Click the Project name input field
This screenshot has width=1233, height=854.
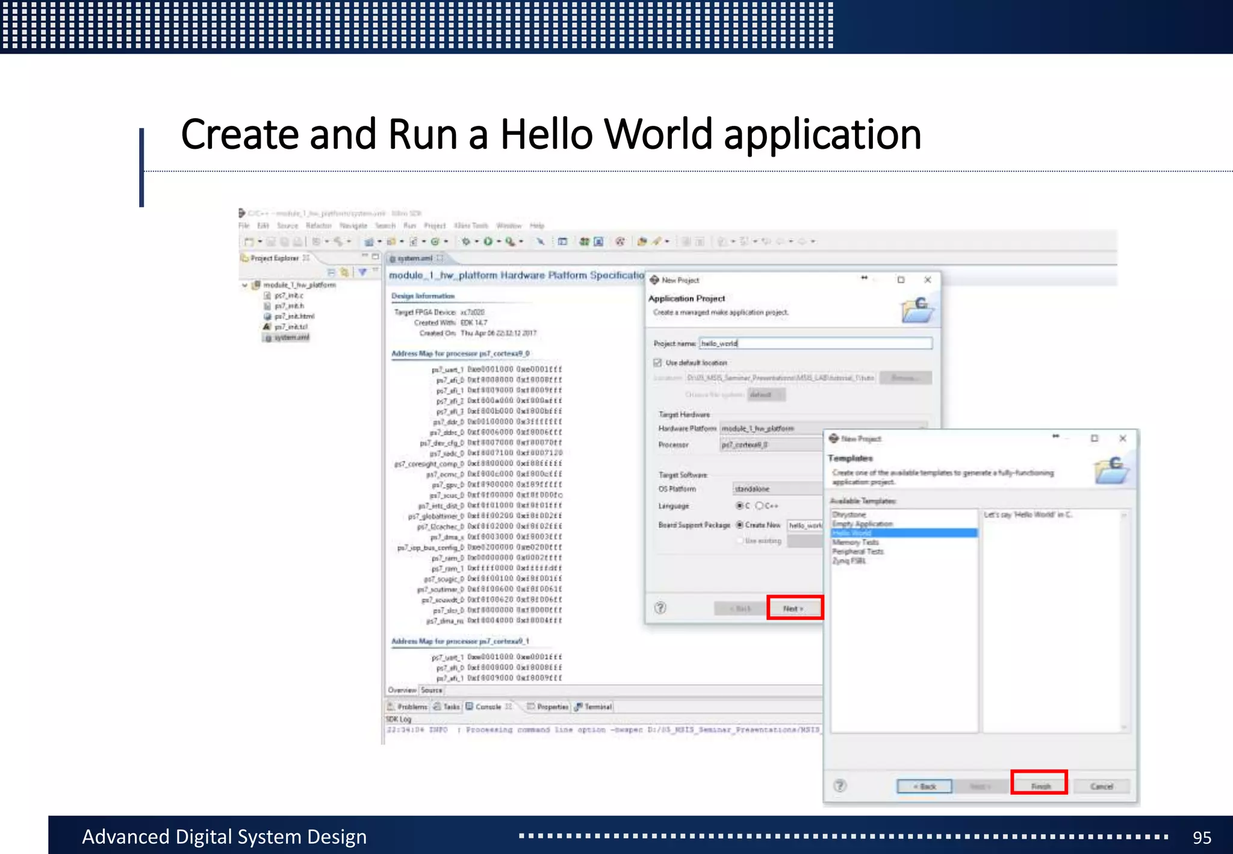(816, 343)
